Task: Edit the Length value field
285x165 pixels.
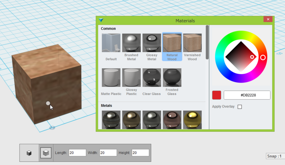Action: pos(77,153)
